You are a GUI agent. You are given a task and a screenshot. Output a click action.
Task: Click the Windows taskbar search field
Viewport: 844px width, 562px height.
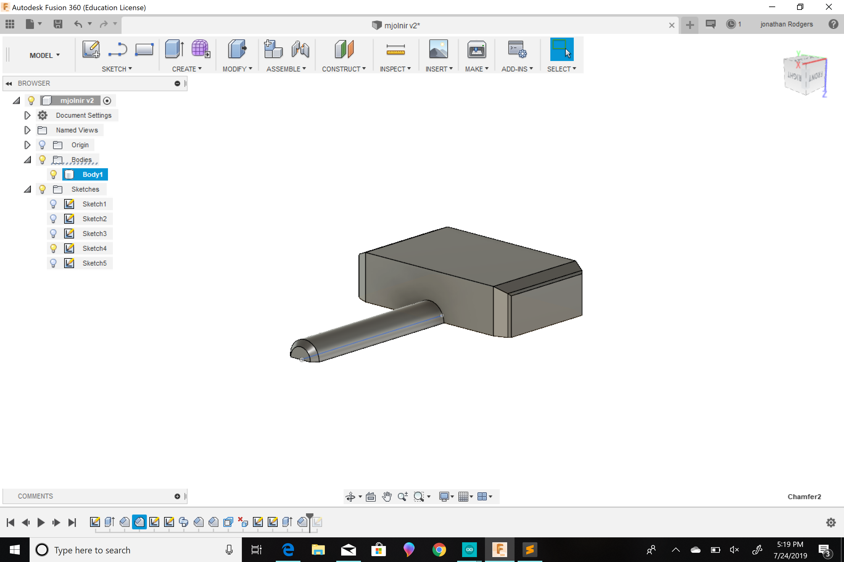coord(136,550)
